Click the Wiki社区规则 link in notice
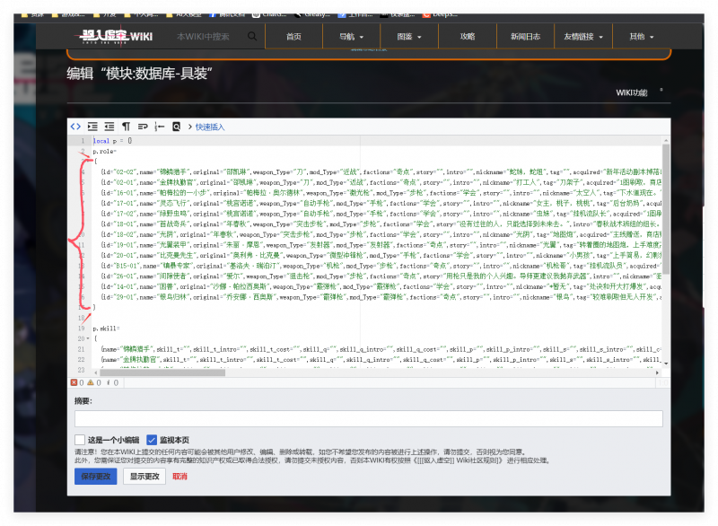The height and width of the screenshot is (526, 718). [458, 460]
